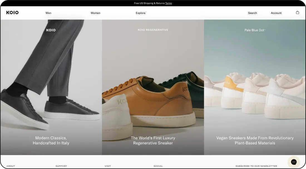This screenshot has width=306, height=169.
Task: Select the Pale Blue Dot panel
Action: tap(255, 87)
